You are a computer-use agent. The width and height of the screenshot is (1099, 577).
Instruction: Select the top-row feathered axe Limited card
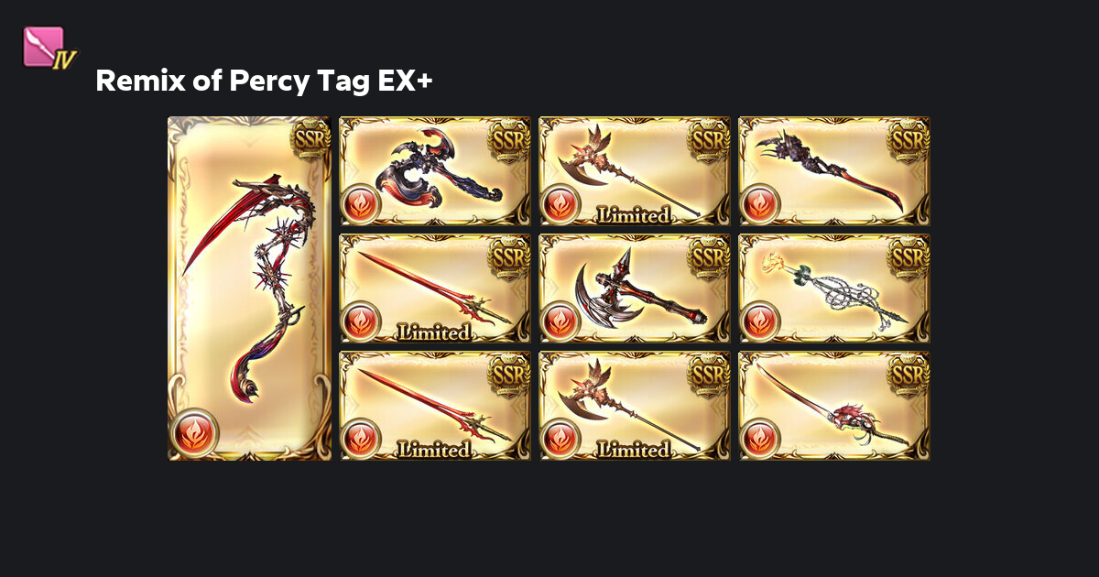coord(635,171)
